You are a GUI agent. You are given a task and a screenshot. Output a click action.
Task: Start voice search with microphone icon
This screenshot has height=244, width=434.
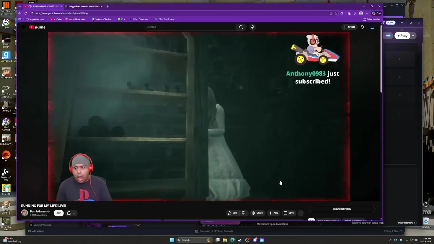[252, 27]
